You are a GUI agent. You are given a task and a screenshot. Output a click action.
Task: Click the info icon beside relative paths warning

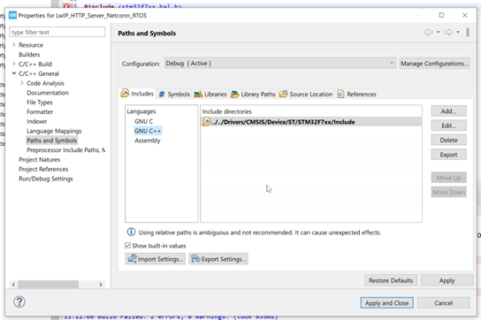pyautogui.click(x=131, y=232)
